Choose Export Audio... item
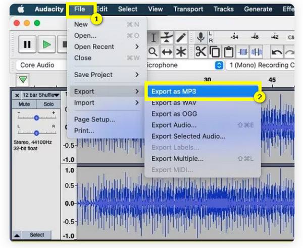 [203, 125]
